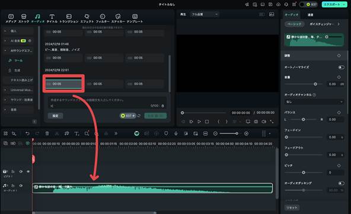Delete clip with trash icon in timeline toolbar
Image resolution: width=351 pixels, height=214 pixels.
tap(47, 133)
